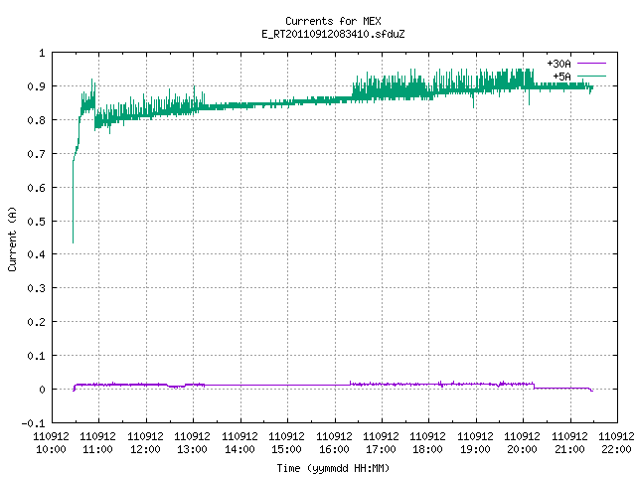The width and height of the screenshot is (636, 477).
Task: Click the x-axis tick label 14:00
Action: click(x=239, y=449)
